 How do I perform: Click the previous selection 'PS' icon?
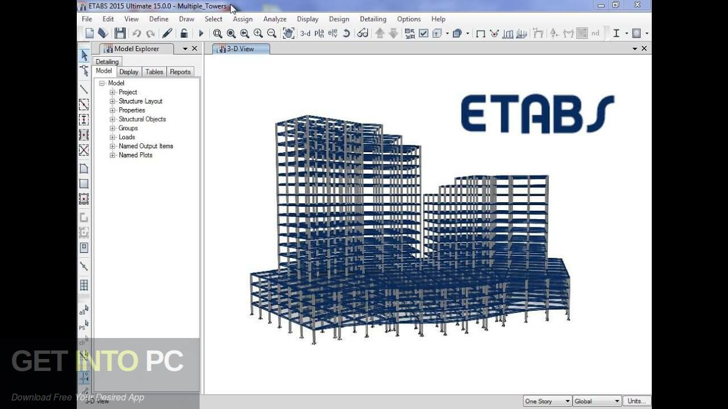pos(84,326)
